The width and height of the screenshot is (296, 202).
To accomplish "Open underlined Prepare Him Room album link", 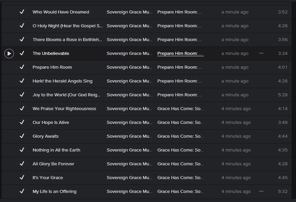I will pos(180,54).
